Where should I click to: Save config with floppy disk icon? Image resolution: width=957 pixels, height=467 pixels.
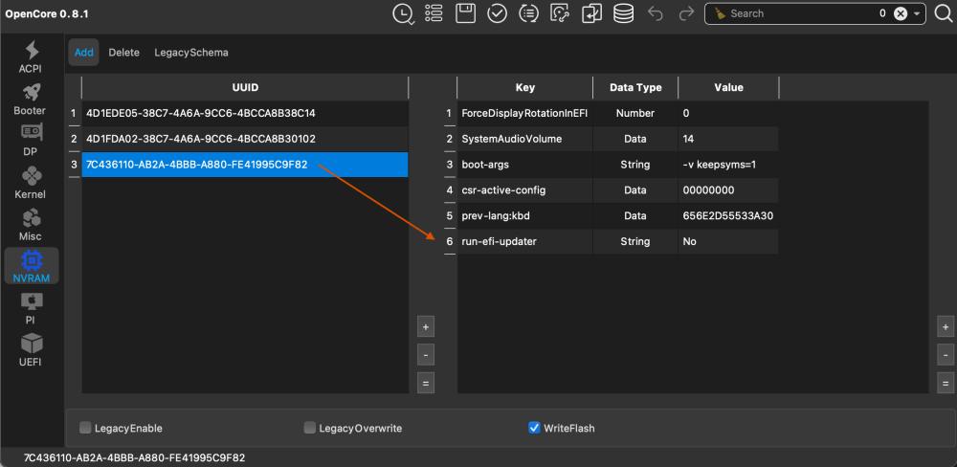point(466,13)
